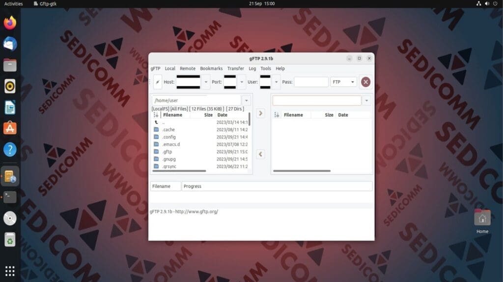This screenshot has width=503, height=282.
Task: Click the Progress header in the transfer queue
Action: coord(277,186)
